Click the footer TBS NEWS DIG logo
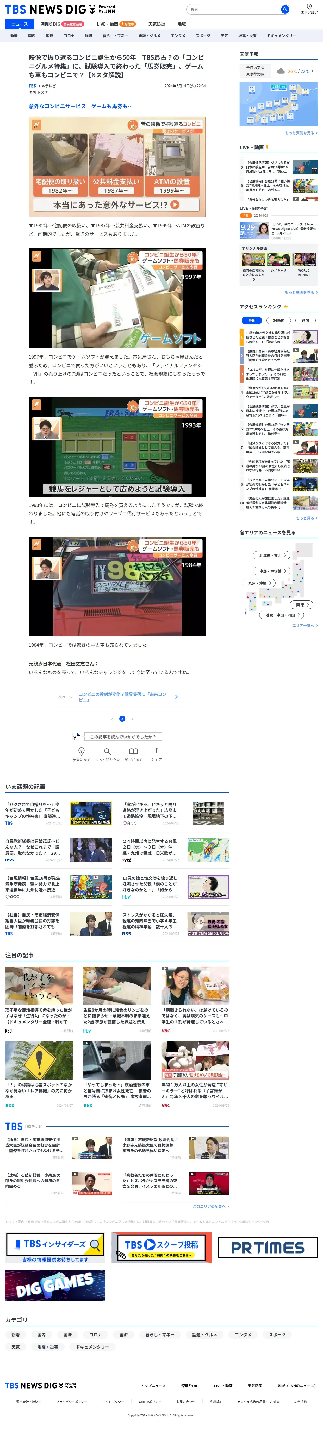The width and height of the screenshot is (323, 1452). click(x=40, y=1385)
